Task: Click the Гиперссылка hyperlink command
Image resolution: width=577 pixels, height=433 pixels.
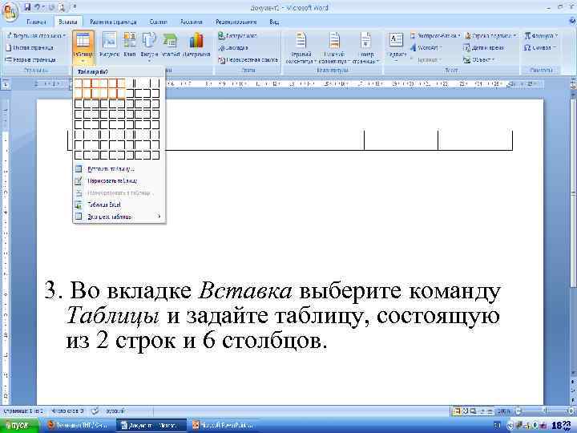Action: point(238,36)
